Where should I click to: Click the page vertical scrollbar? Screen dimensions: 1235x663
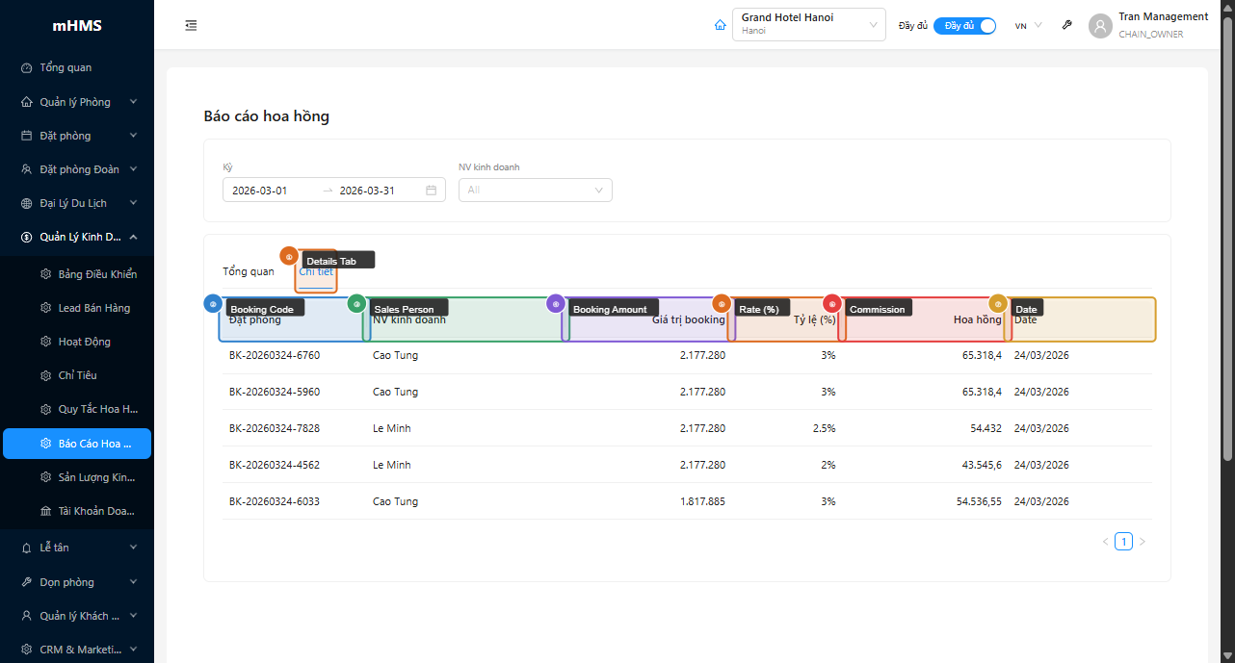coord(1227,241)
